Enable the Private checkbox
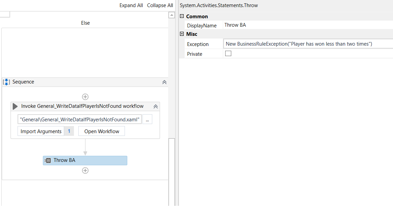 click(228, 53)
